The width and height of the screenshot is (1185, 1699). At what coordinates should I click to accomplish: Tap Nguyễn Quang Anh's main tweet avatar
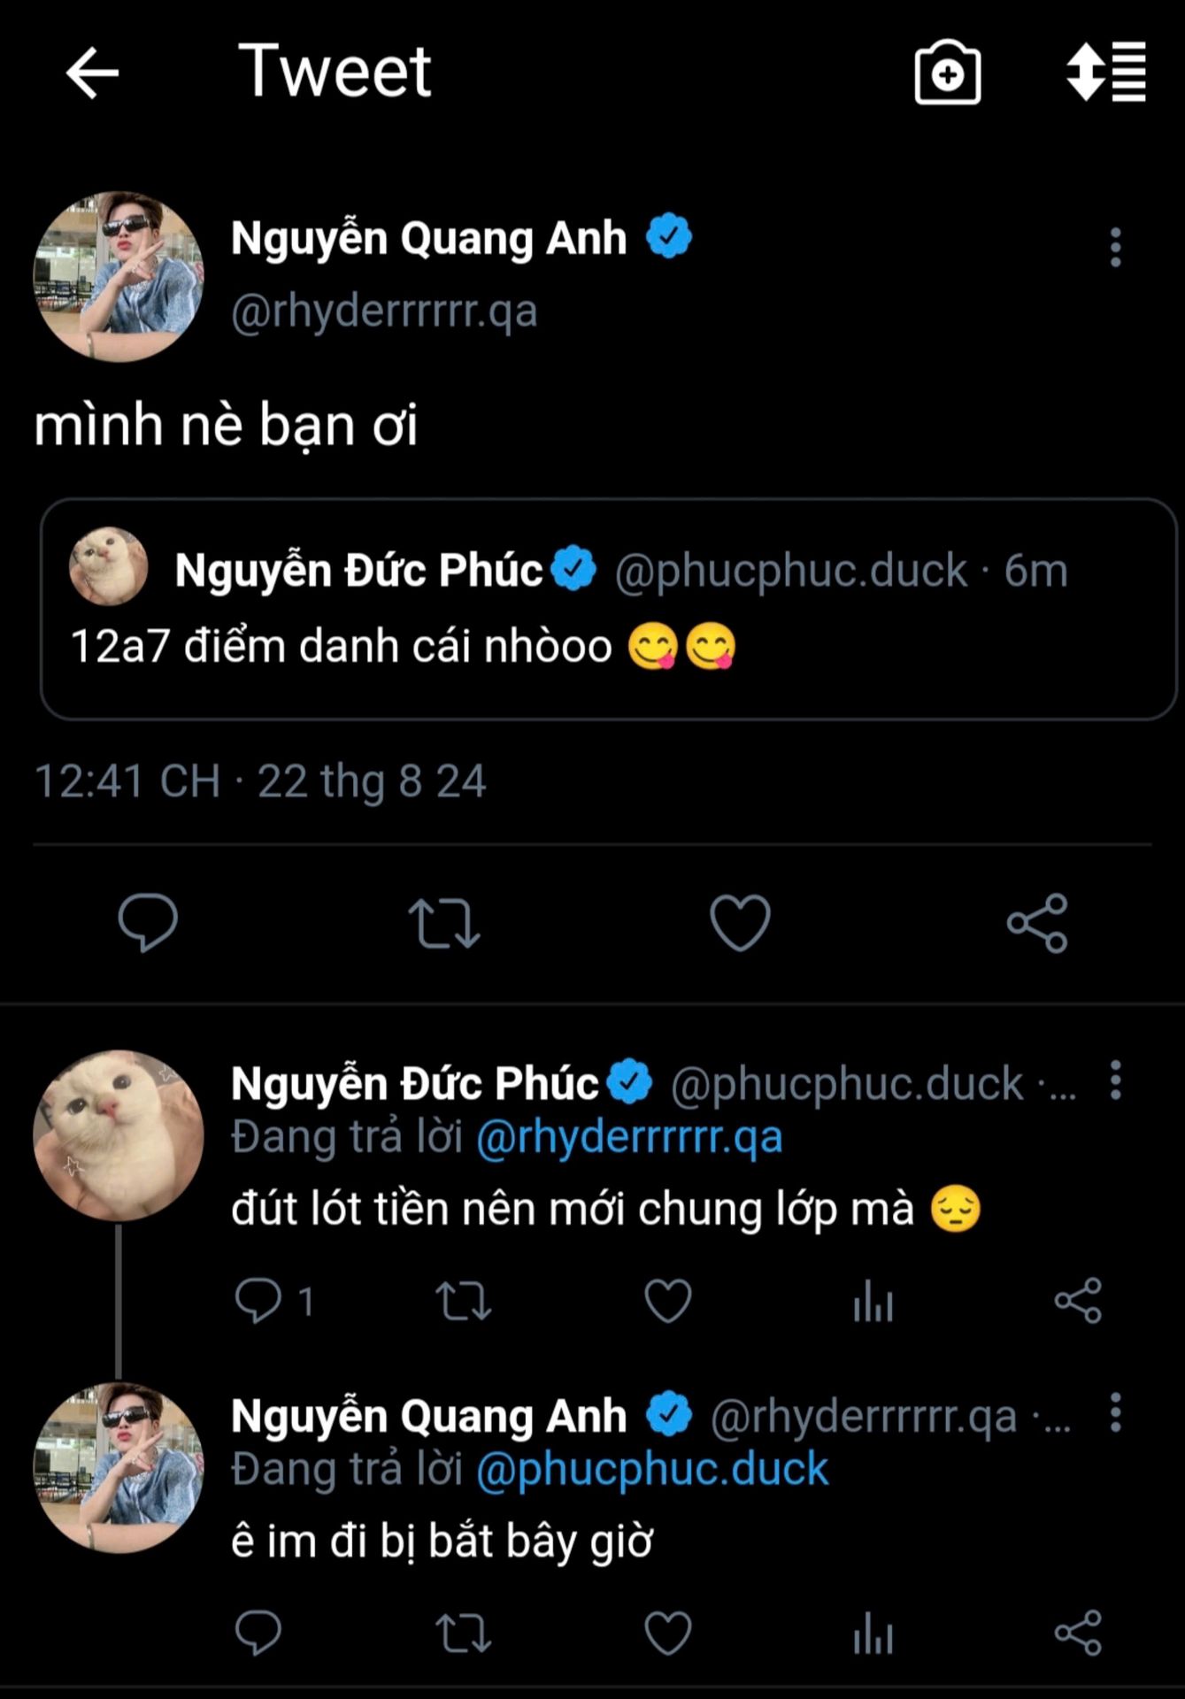119,277
